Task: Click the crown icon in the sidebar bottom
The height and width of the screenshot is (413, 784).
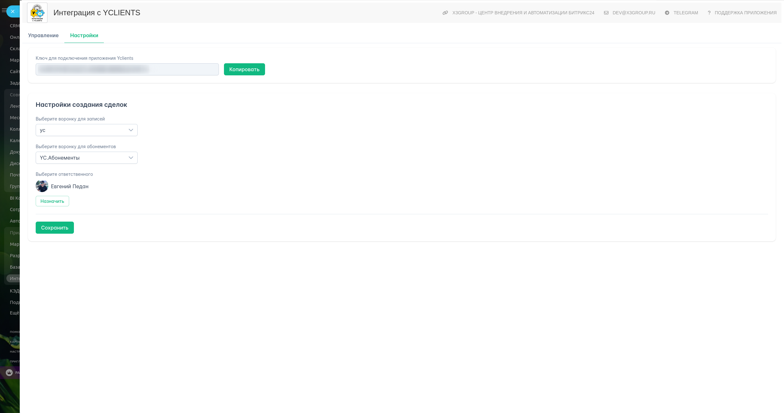Action: [9, 372]
